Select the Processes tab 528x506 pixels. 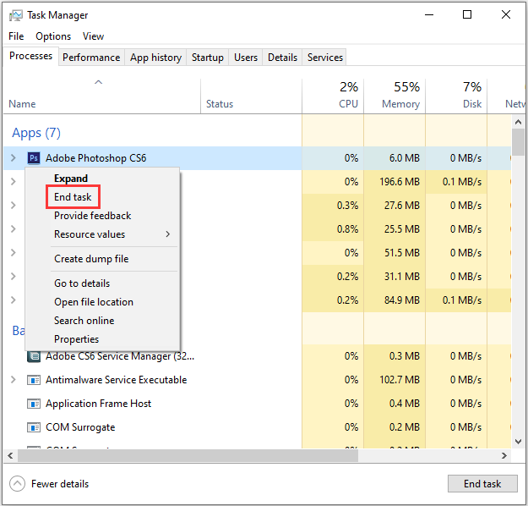click(x=30, y=56)
